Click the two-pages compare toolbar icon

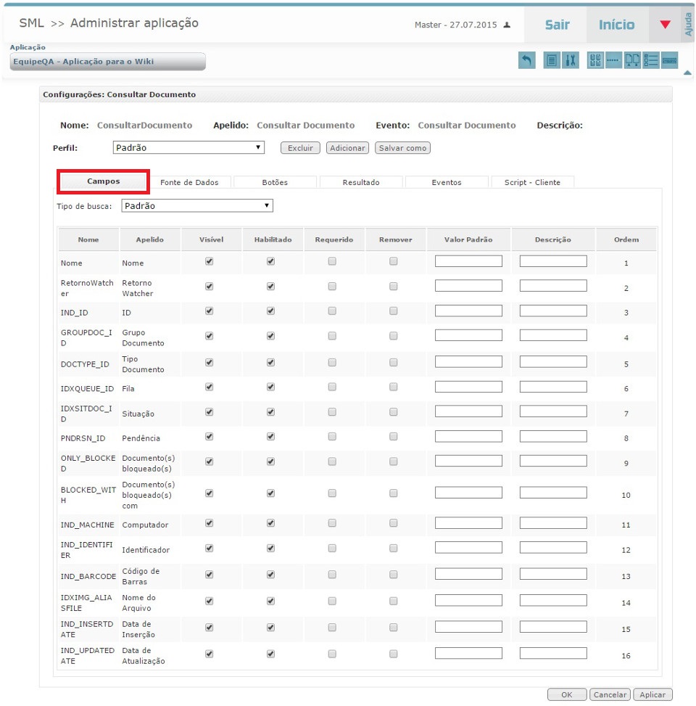click(x=632, y=62)
